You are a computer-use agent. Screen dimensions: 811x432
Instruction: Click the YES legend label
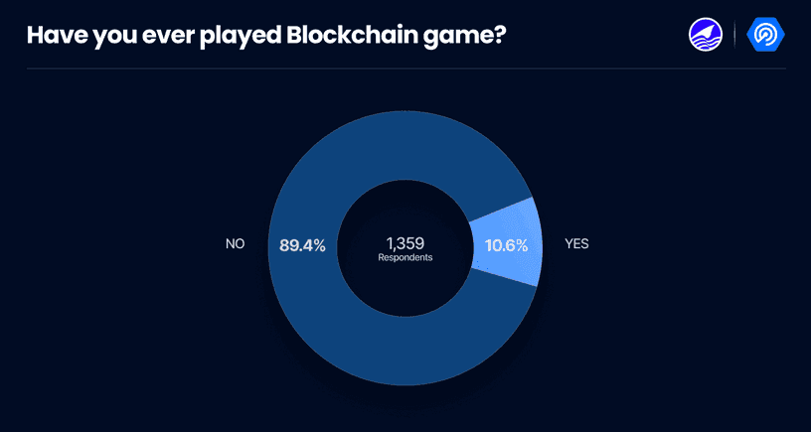tap(576, 244)
